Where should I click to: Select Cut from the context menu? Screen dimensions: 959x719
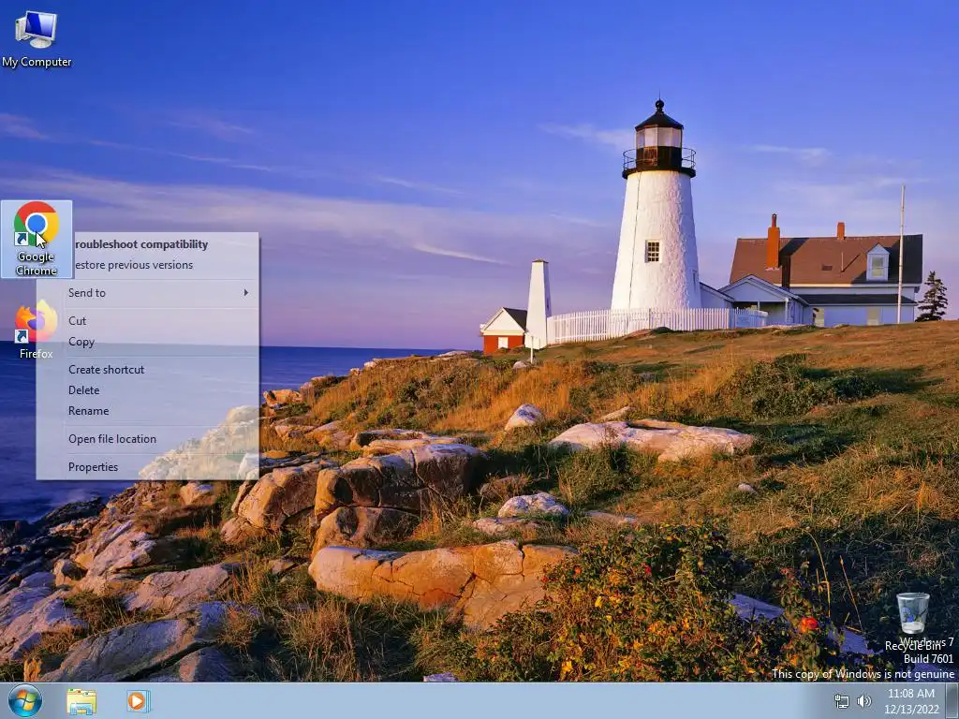coord(147,321)
